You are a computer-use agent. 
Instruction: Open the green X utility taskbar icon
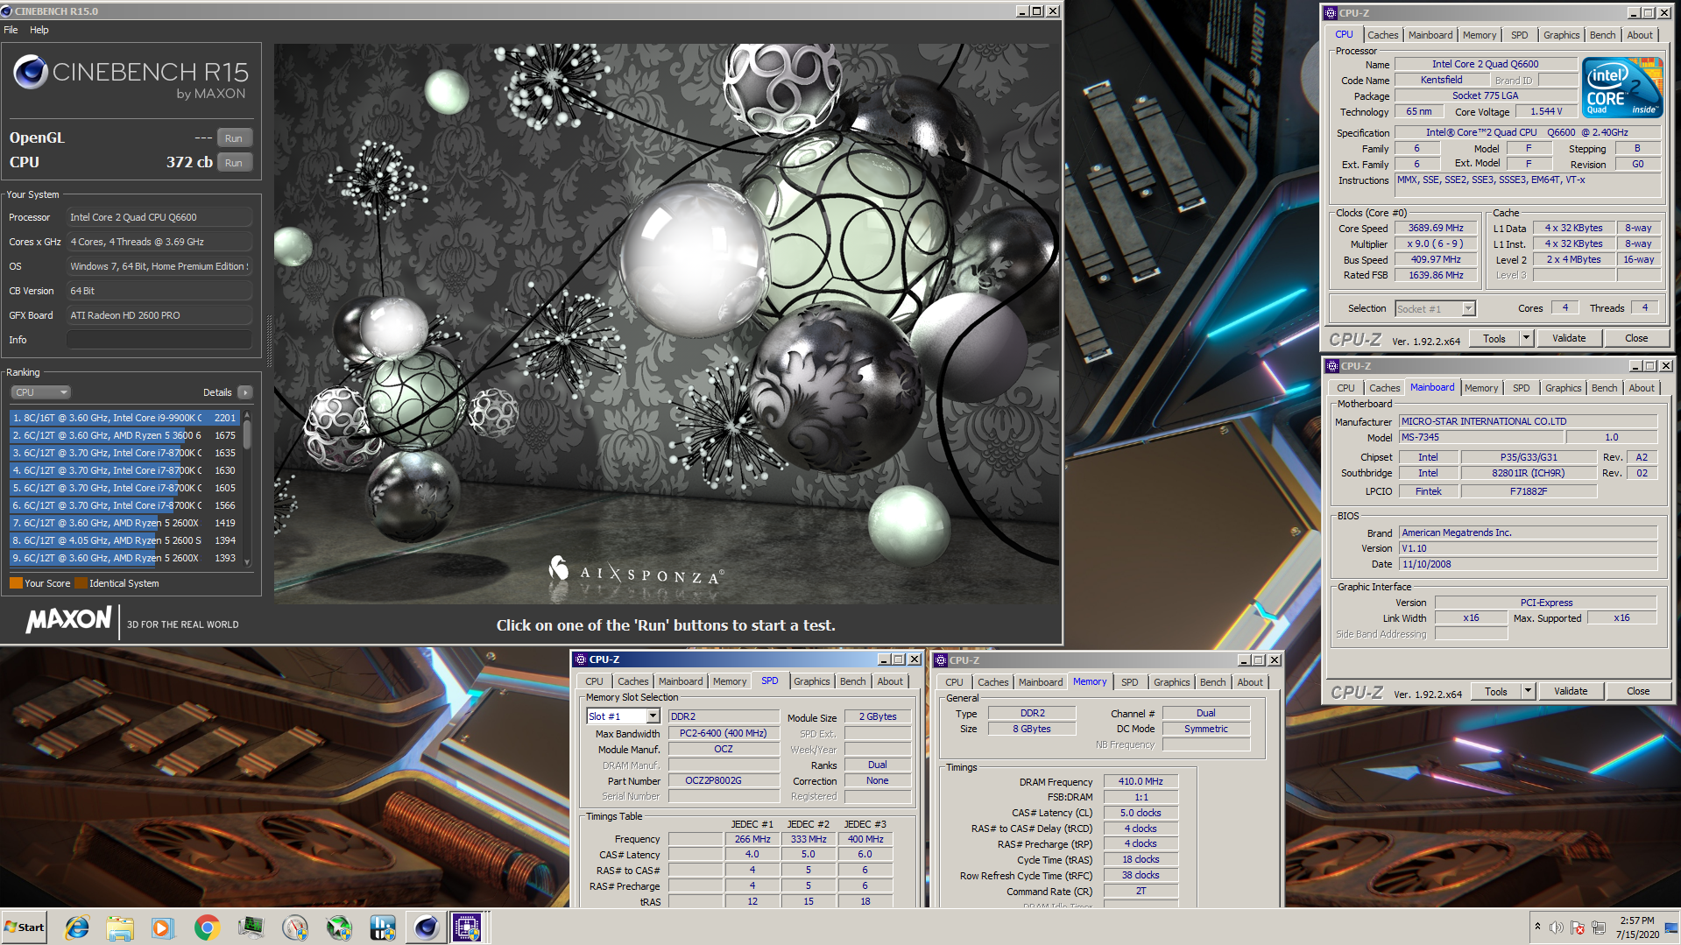(x=339, y=927)
